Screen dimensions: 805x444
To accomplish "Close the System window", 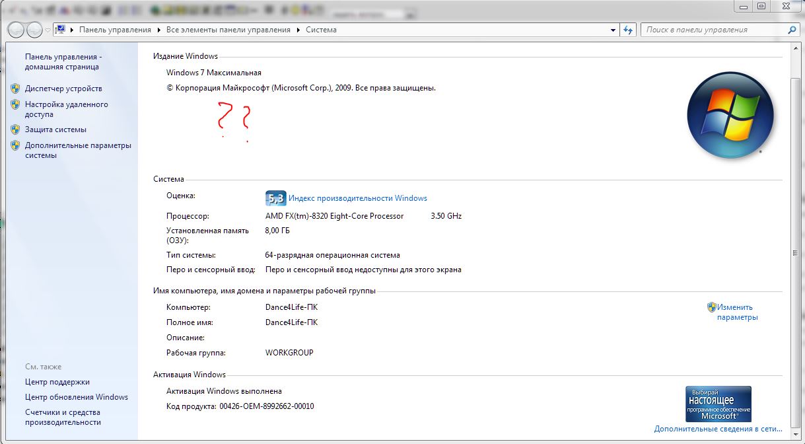I will pyautogui.click(x=785, y=5).
